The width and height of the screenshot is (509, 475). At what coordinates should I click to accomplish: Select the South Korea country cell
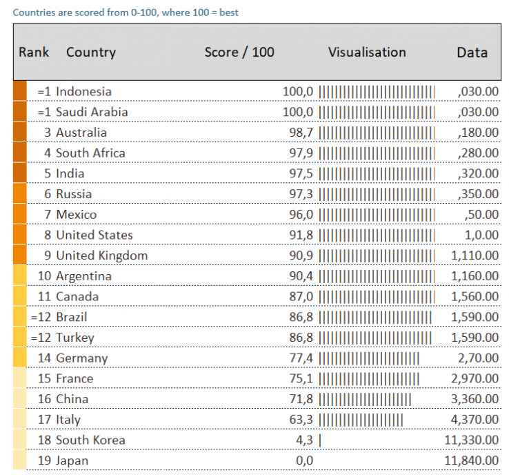(x=90, y=440)
